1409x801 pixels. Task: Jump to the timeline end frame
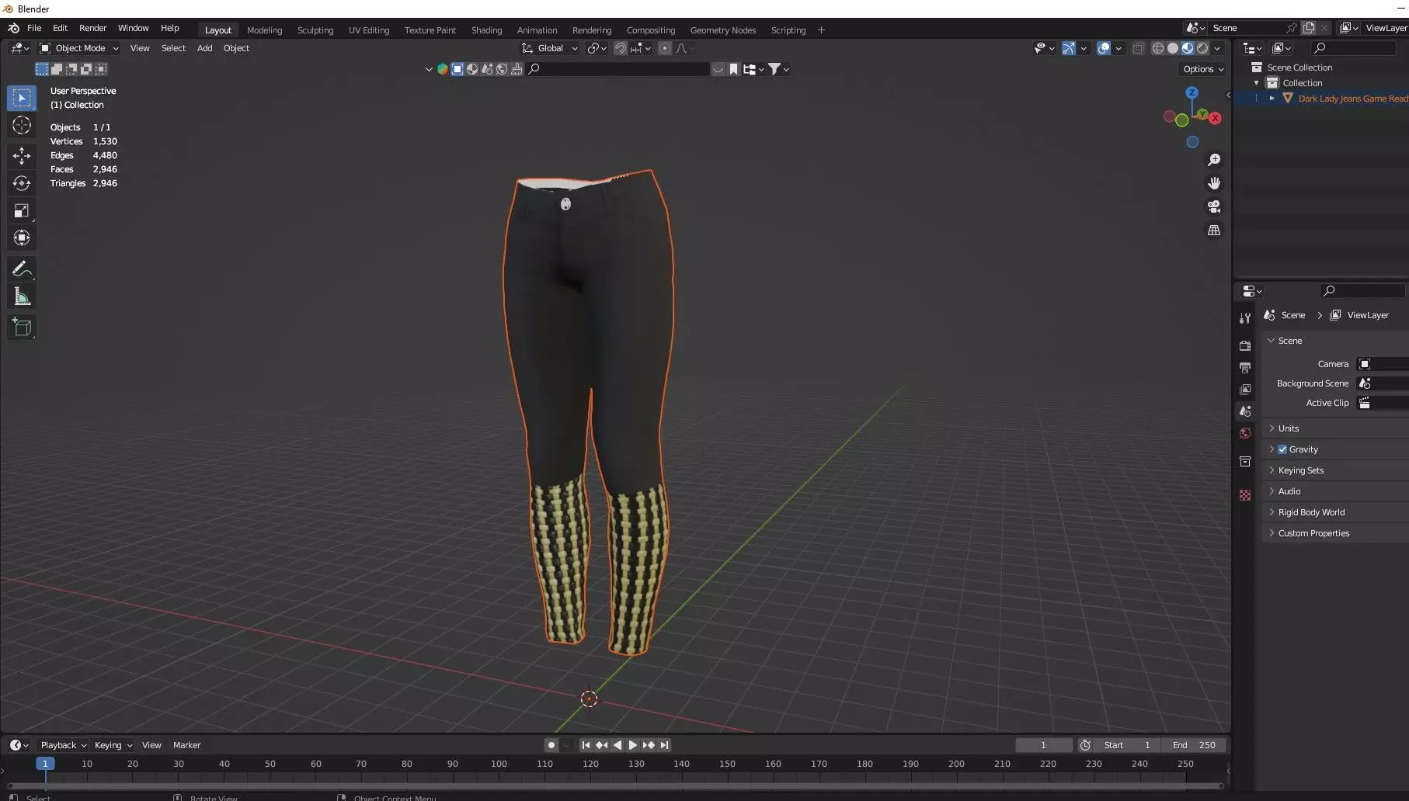pos(664,745)
